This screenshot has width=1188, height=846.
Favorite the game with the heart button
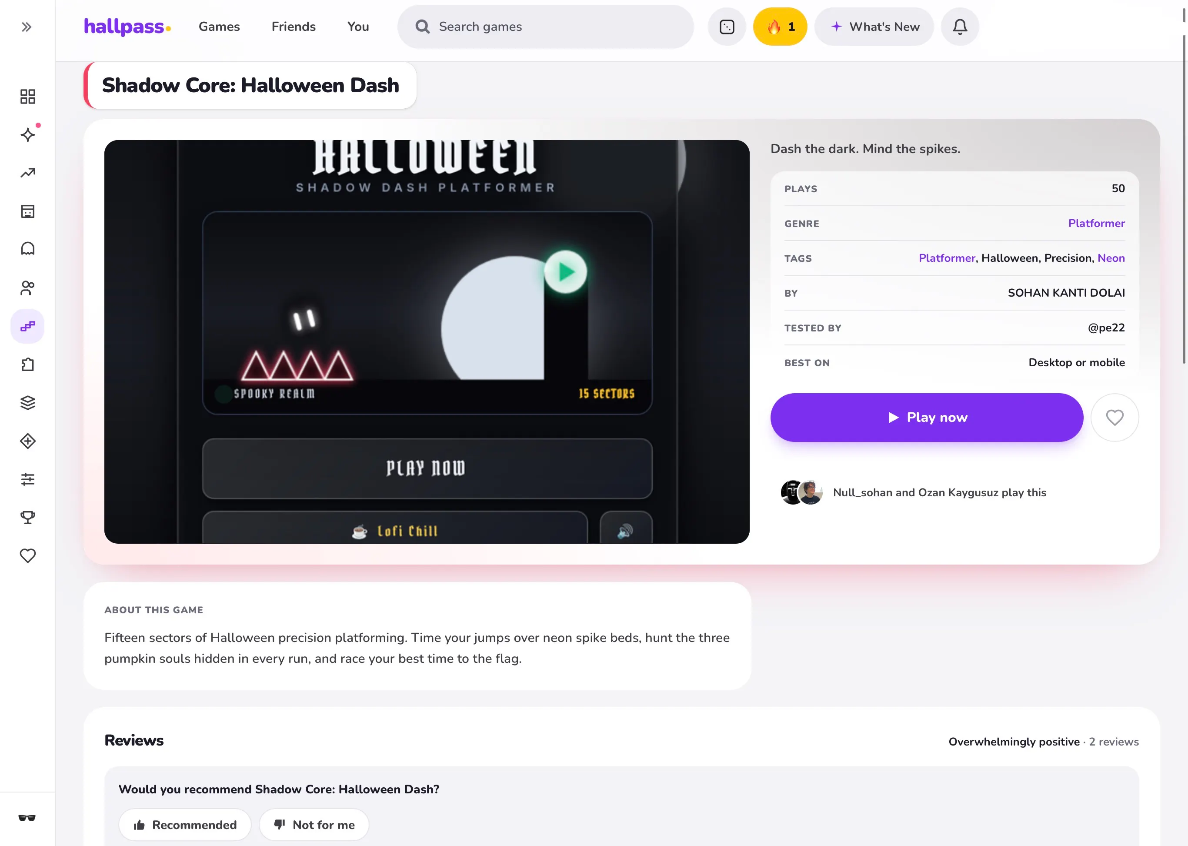pos(1115,417)
